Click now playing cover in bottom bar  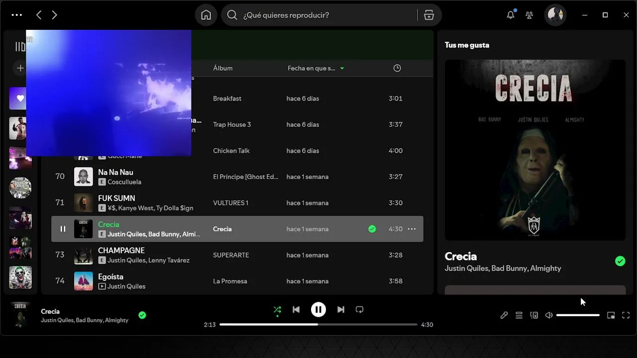coord(20,315)
